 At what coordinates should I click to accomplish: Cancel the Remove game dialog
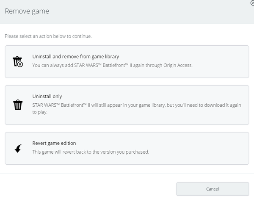click(x=213, y=189)
